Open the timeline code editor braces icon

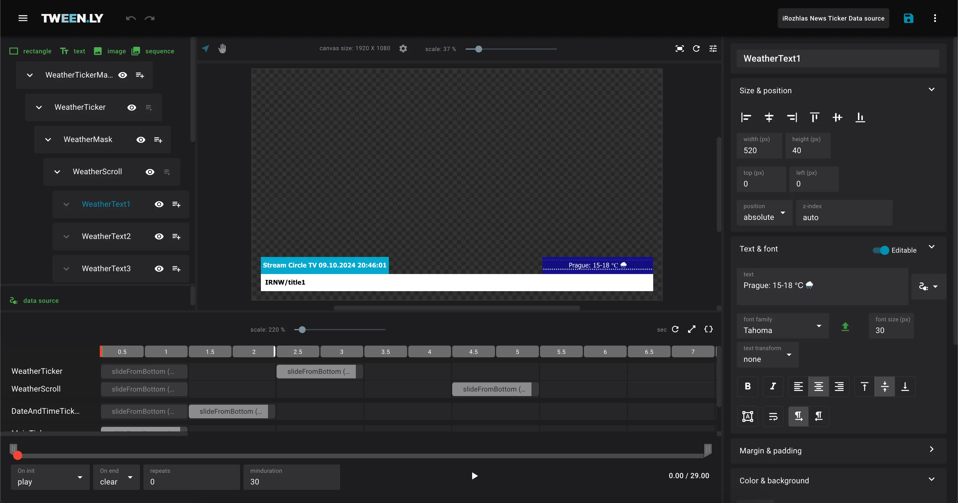(709, 329)
